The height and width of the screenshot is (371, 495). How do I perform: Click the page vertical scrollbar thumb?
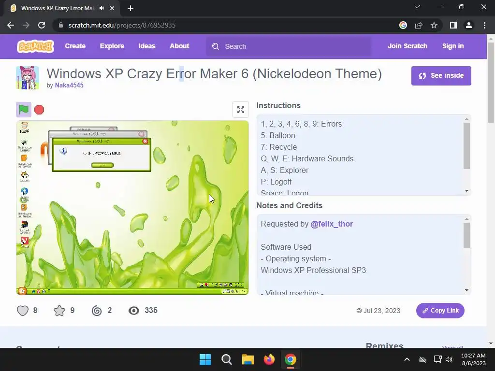pyautogui.click(x=491, y=83)
